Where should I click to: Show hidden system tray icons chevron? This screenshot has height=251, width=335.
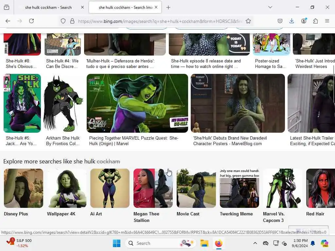click(x=255, y=243)
